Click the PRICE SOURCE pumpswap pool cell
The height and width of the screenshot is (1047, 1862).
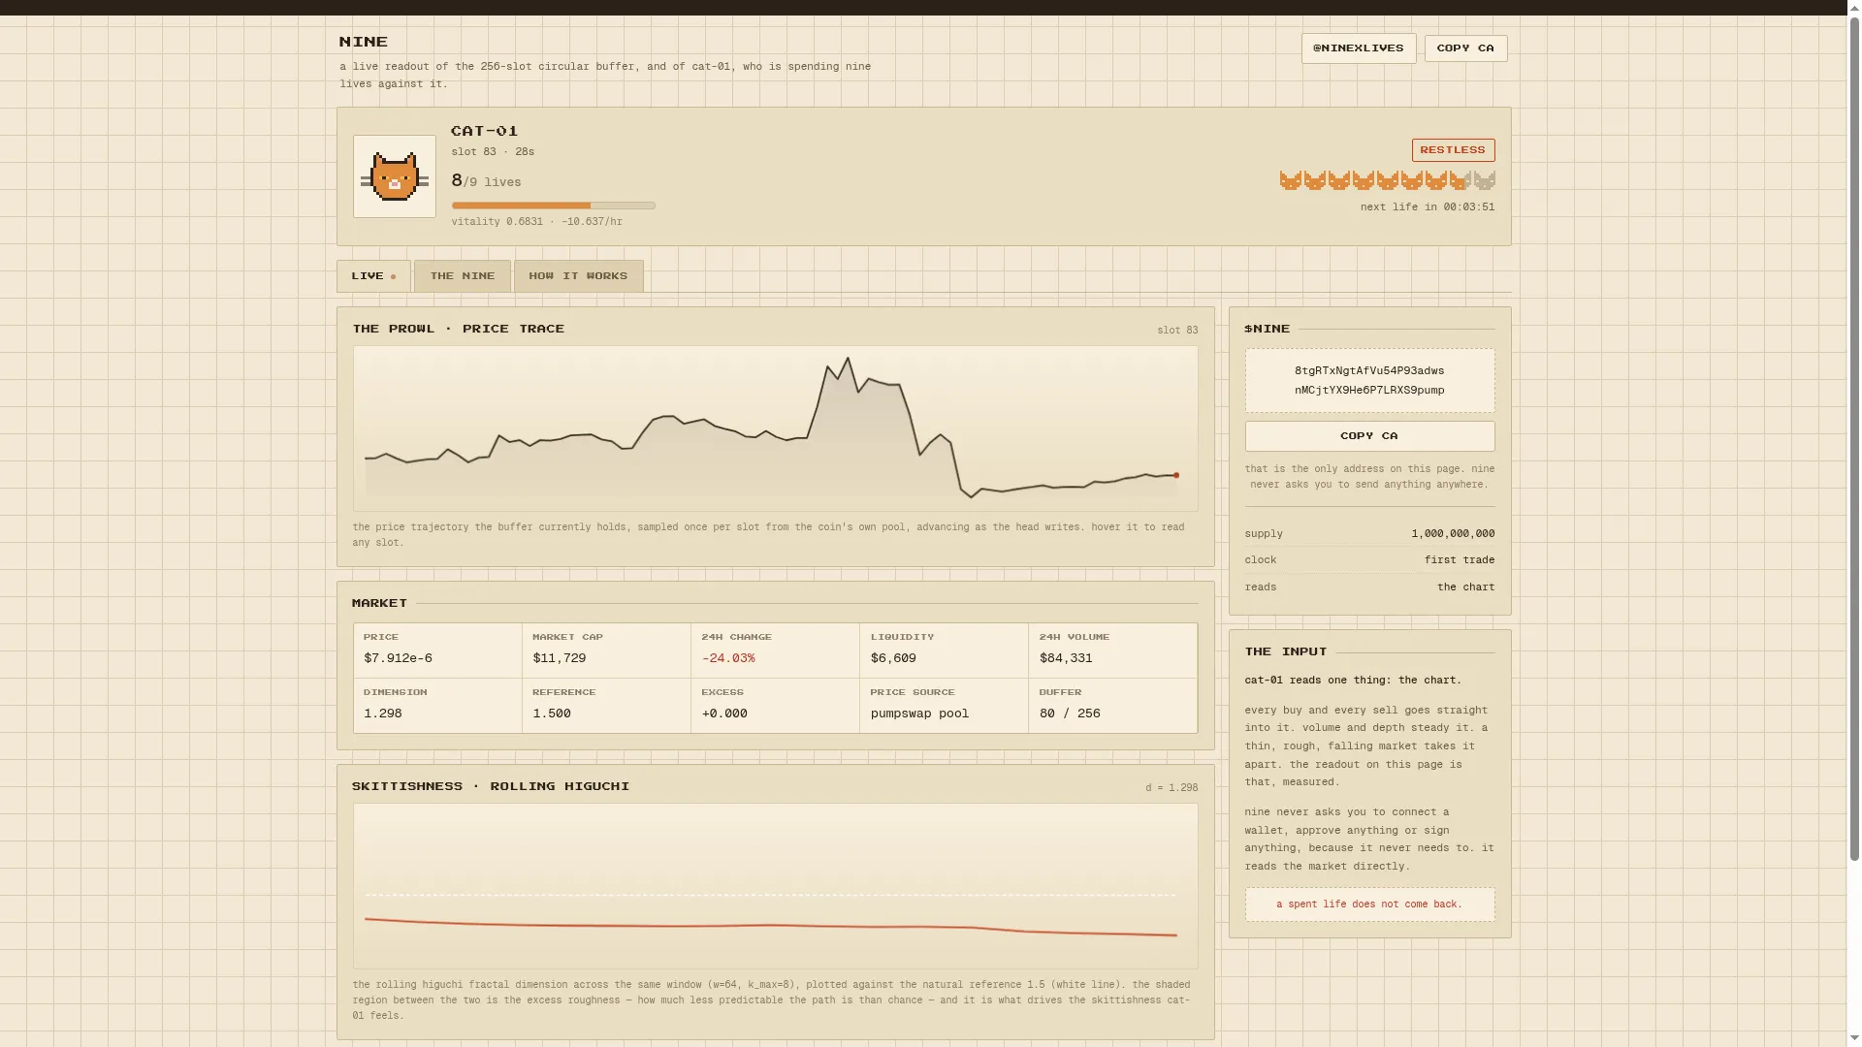pyautogui.click(x=944, y=706)
